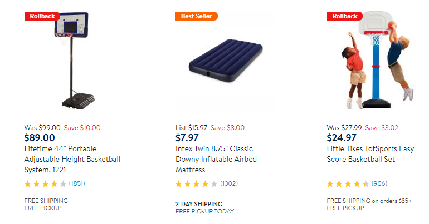Viewport: 429px width, 224px height.
Task: Click the Best Seller badge on airbed
Action: (x=196, y=16)
